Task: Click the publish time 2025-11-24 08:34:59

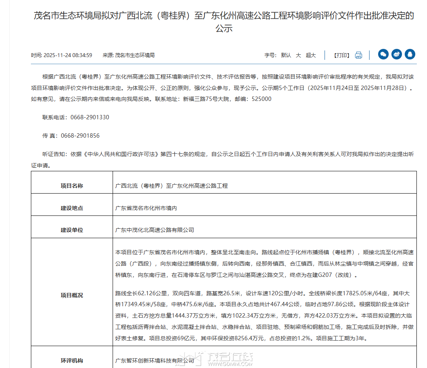Action: click(x=67, y=55)
